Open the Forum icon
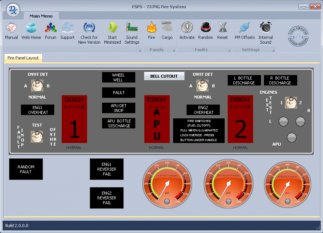The image size is (323, 233). pyautogui.click(x=50, y=28)
